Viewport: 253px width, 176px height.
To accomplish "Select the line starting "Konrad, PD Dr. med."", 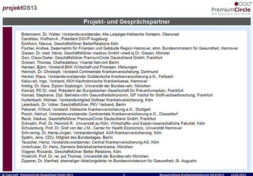I will 102,91.
